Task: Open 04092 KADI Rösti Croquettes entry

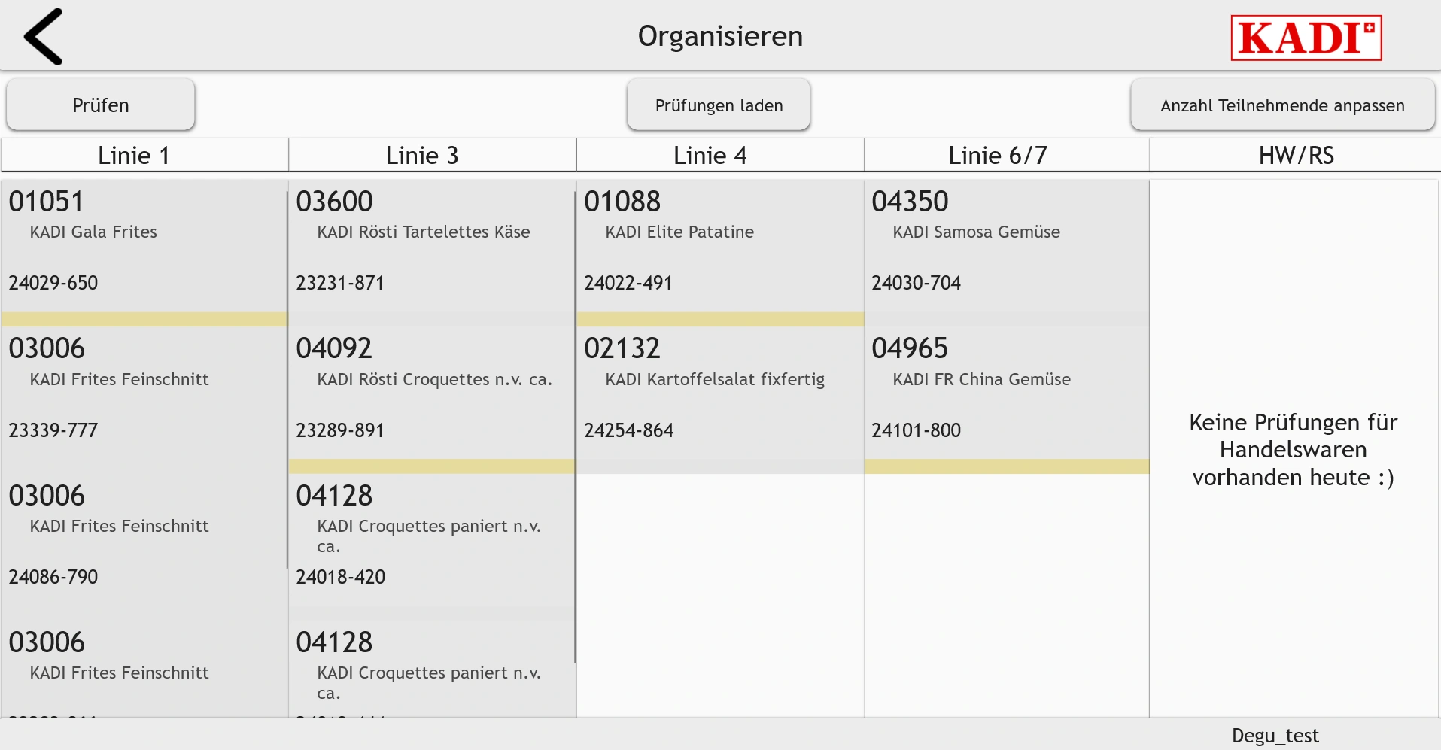Action: [x=430, y=393]
